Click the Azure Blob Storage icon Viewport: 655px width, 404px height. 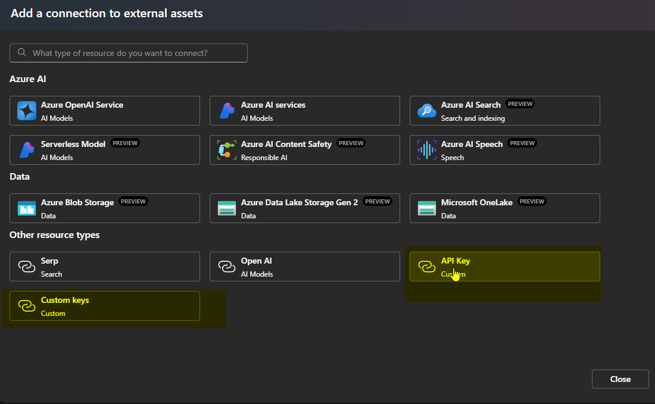click(27, 208)
